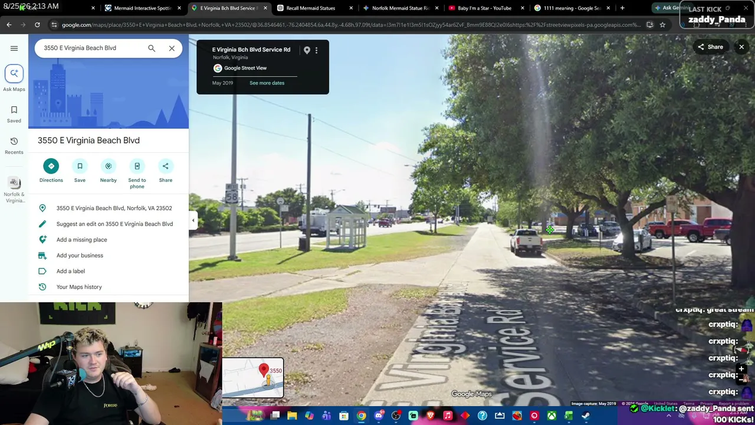Click the May 2019 capture date
Viewport: 755px width, 425px height.
point(223,83)
